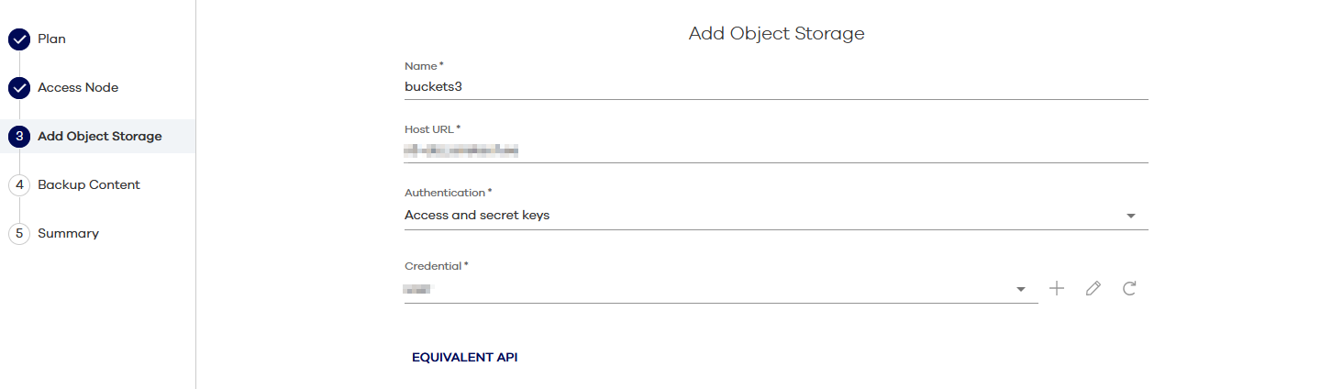This screenshot has height=389, width=1332.
Task: Expand the Credential dropdown arrow
Action: tap(1021, 290)
